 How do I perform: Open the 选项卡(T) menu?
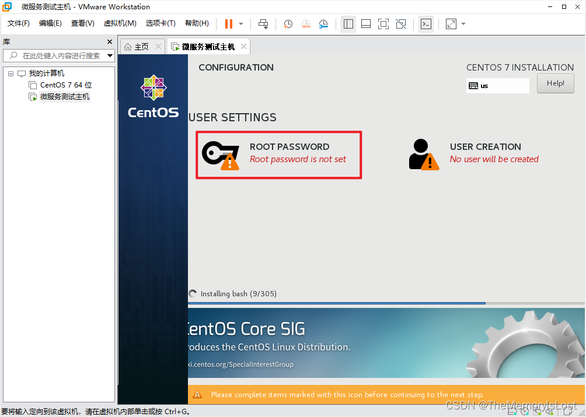pyautogui.click(x=161, y=23)
